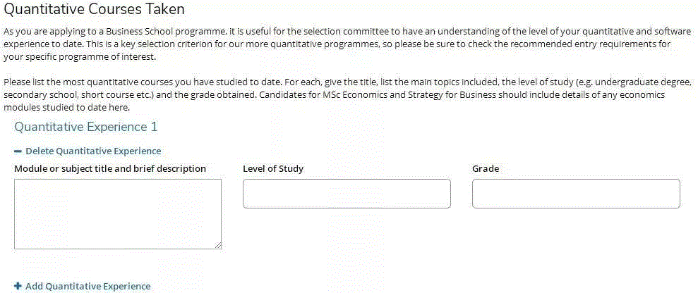Grab the textarea resize handle corner
The width and height of the screenshot is (698, 293).
(218, 246)
